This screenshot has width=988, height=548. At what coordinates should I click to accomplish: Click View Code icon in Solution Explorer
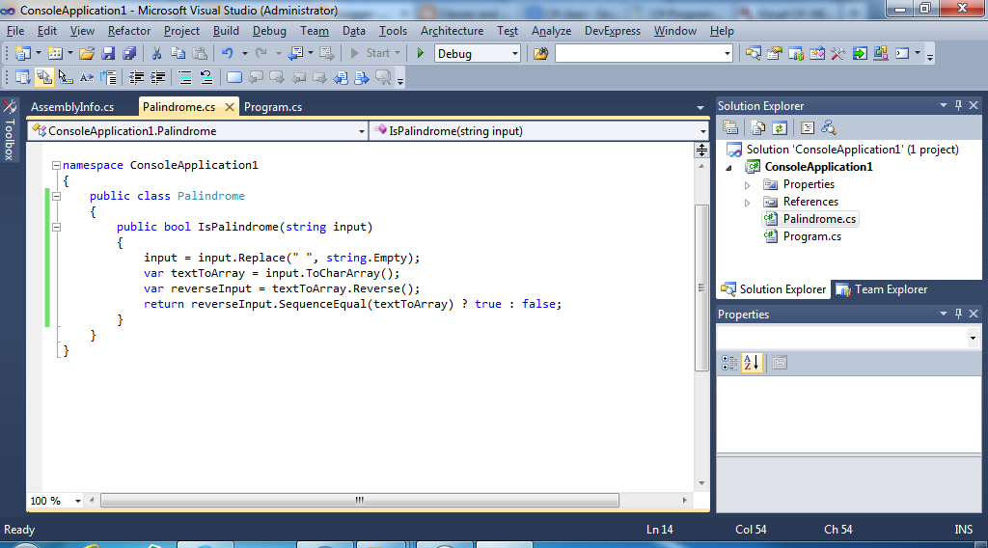tap(808, 128)
